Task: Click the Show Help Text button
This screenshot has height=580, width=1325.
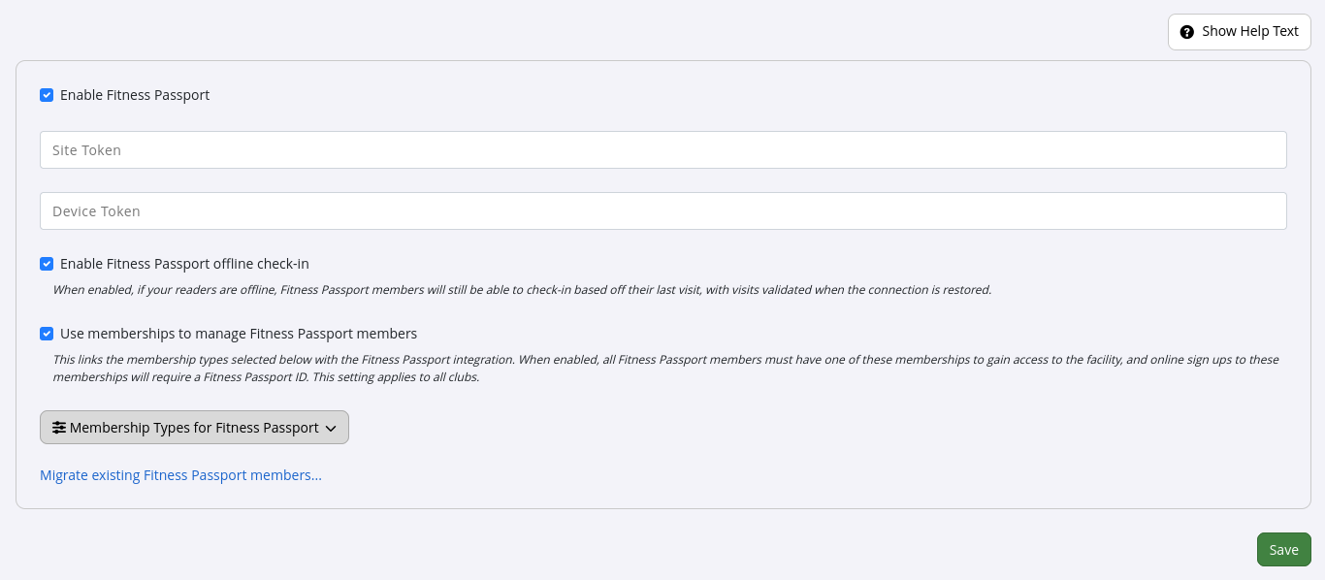Action: coord(1239,32)
